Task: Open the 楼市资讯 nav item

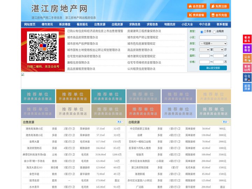Action: point(47,24)
